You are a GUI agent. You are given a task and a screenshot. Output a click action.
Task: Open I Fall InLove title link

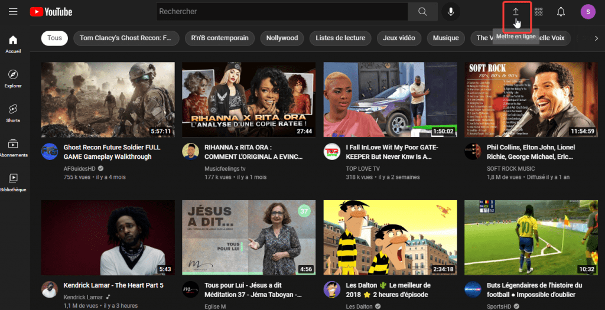click(x=392, y=152)
